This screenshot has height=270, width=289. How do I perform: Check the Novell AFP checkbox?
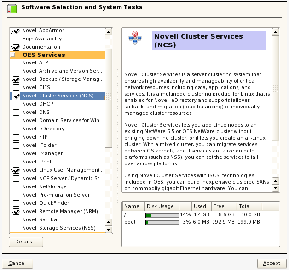pyautogui.click(x=16, y=63)
